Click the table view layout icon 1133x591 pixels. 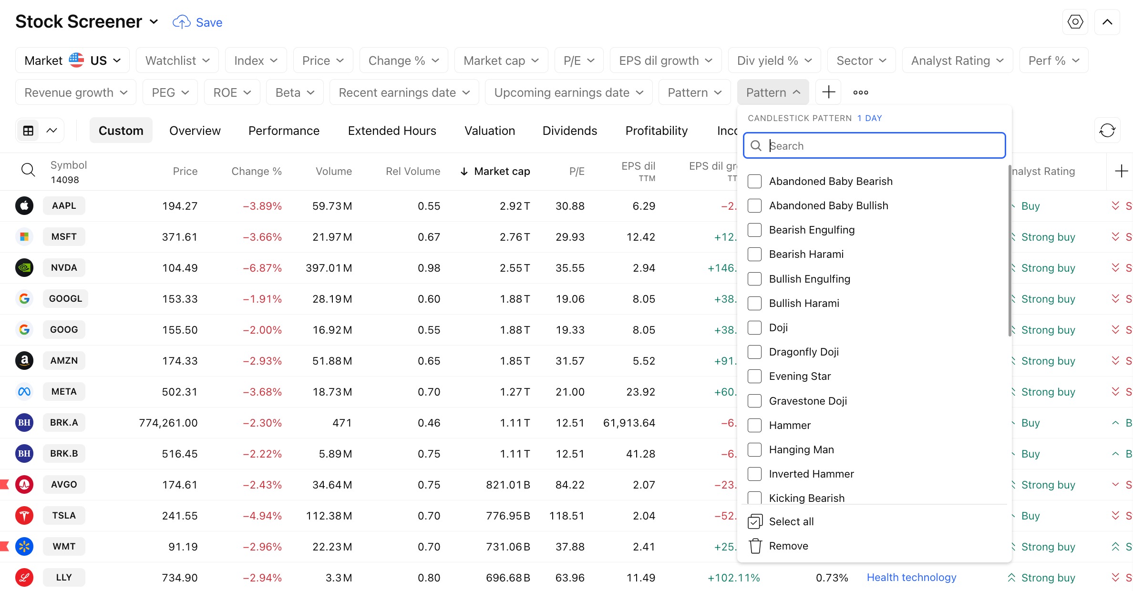pyautogui.click(x=28, y=130)
